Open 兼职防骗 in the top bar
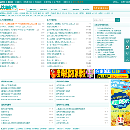The height and width of the screenshot is (130, 130). (x=48, y=2)
